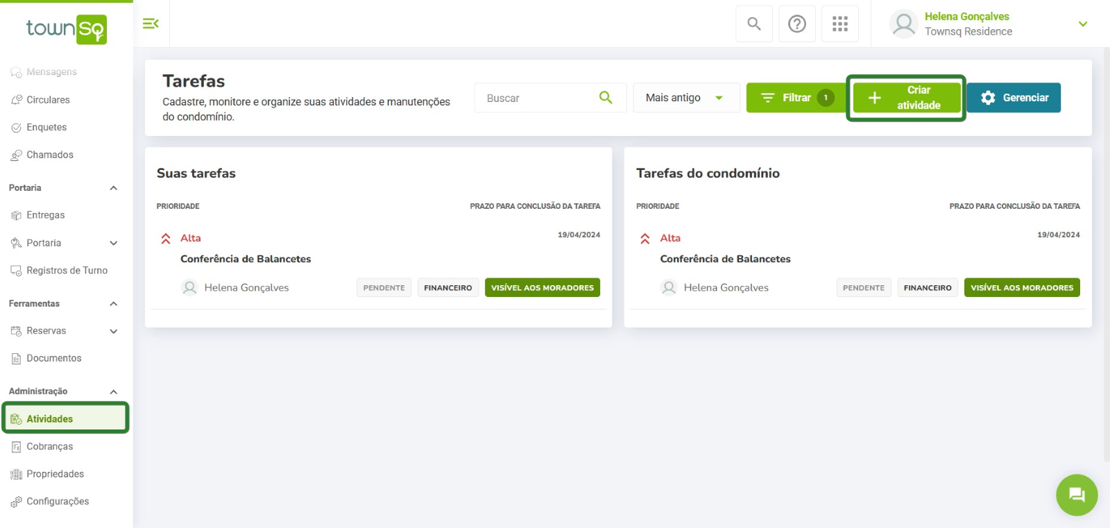
Task: Open the chat support bubble
Action: tap(1077, 495)
